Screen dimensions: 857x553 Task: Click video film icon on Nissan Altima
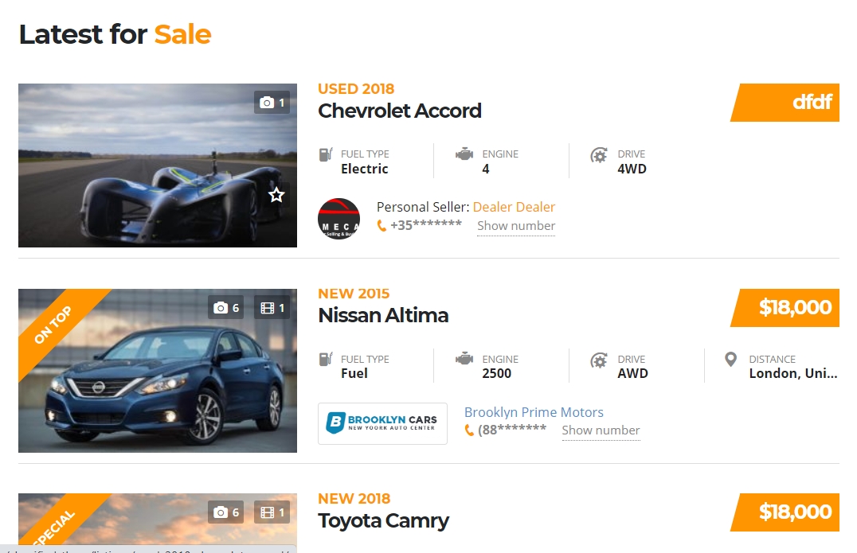tap(268, 308)
